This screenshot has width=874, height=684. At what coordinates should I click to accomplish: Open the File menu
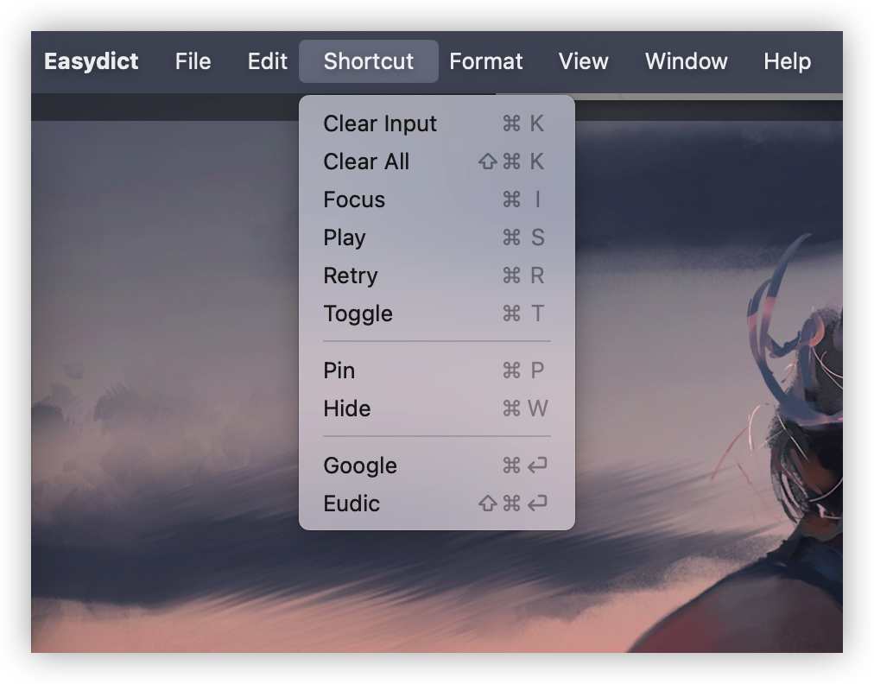(193, 61)
